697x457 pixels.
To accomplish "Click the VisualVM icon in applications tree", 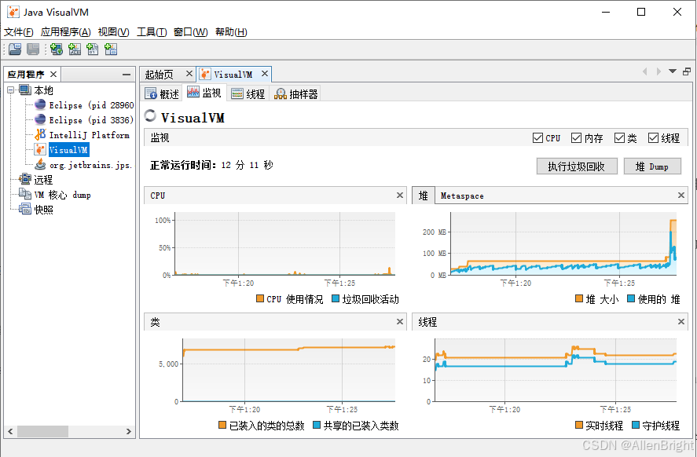I will click(40, 149).
